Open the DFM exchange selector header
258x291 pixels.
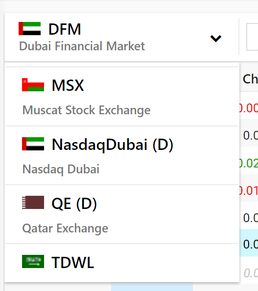[x=121, y=37]
